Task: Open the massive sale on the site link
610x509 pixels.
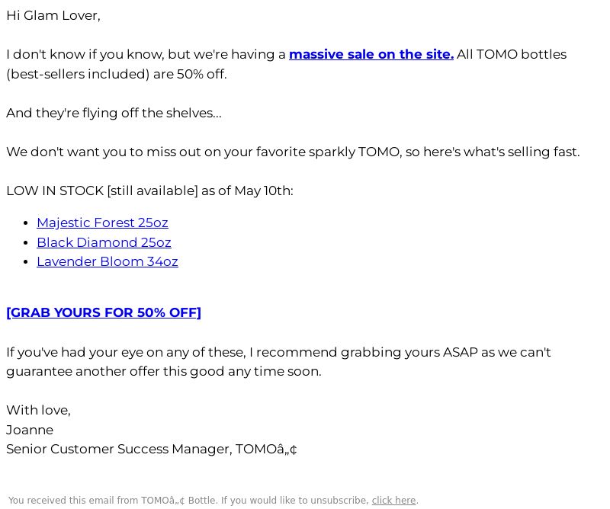Action: pyautogui.click(x=371, y=54)
